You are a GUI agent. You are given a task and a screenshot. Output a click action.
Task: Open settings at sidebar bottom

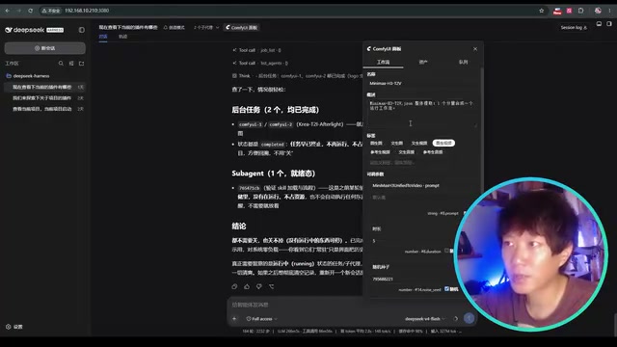click(x=14, y=327)
